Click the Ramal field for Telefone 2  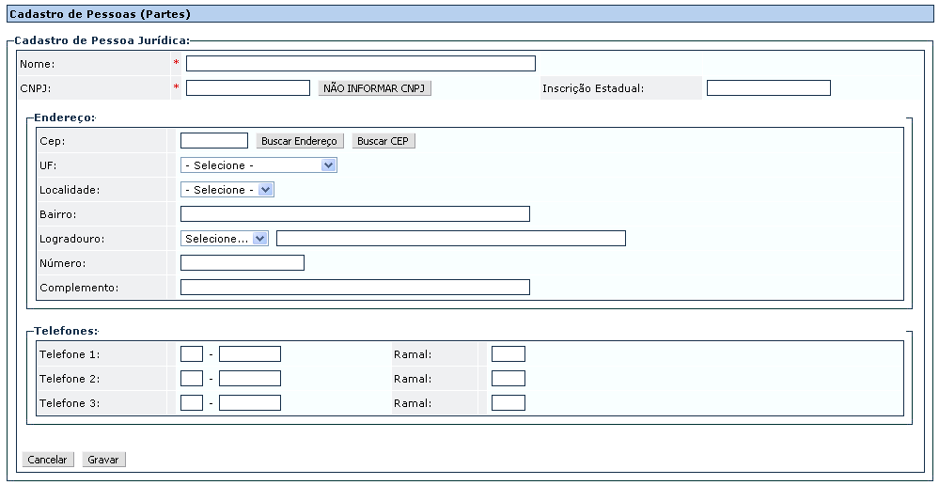tap(509, 379)
